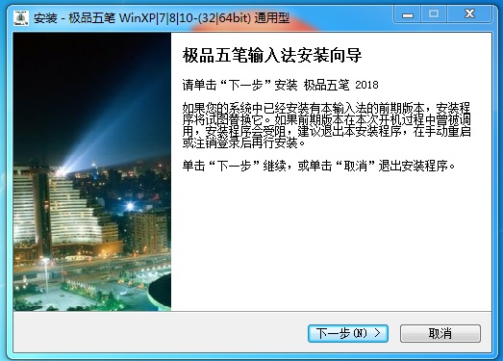Cancel the installation with 取消

(x=440, y=333)
